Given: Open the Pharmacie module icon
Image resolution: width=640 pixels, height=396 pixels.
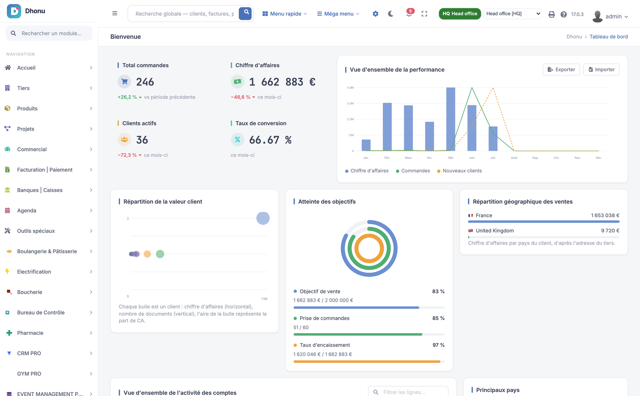Looking at the screenshot, I should (x=9, y=333).
